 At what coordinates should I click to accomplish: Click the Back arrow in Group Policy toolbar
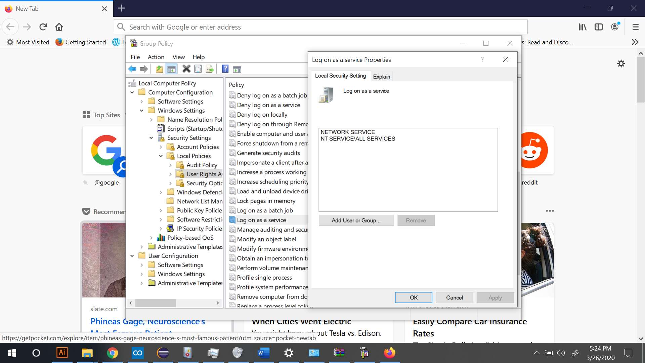pos(132,69)
